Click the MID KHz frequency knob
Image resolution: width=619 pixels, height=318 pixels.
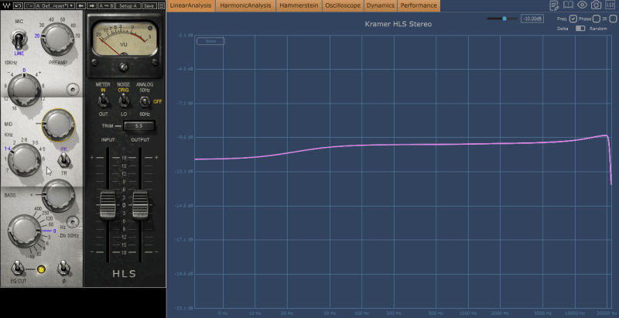tap(25, 159)
